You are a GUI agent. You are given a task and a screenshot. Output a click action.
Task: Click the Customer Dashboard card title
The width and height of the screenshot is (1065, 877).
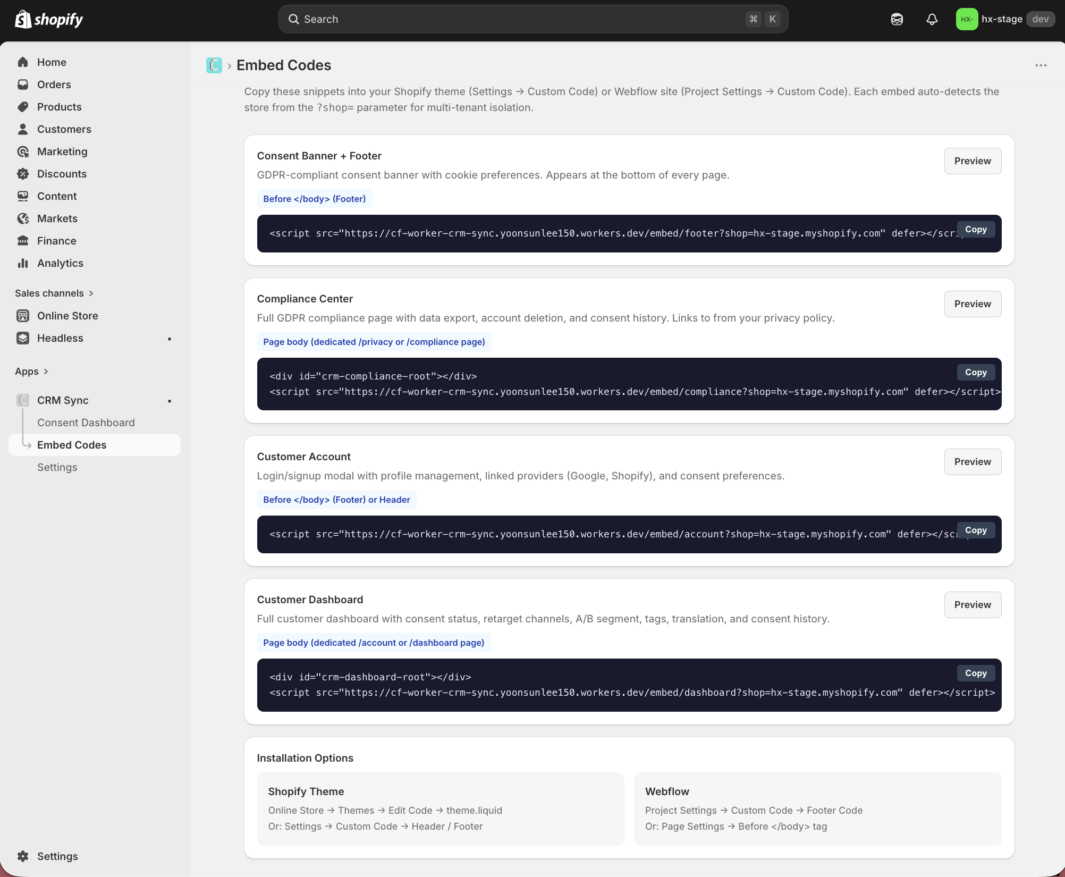310,600
